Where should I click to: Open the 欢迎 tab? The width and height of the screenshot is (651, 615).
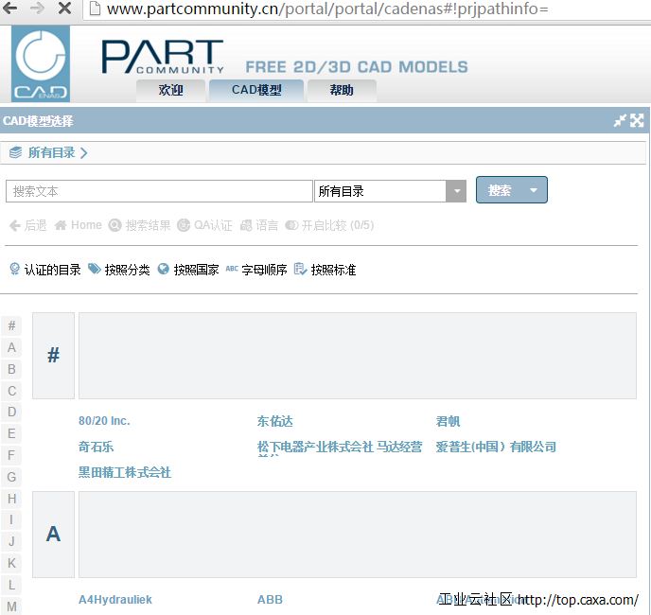(x=170, y=90)
